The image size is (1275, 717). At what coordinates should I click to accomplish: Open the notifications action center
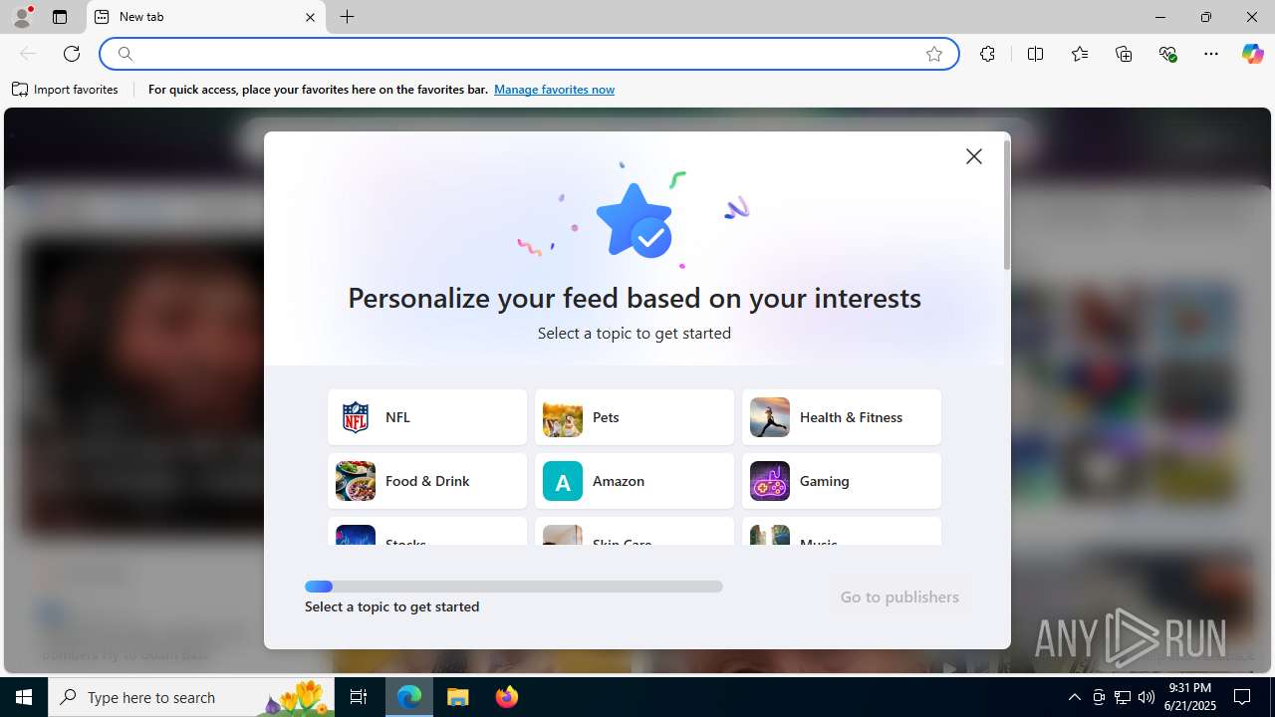1243,697
